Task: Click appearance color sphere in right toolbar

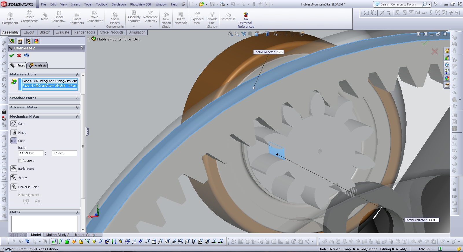Action: 447,78
